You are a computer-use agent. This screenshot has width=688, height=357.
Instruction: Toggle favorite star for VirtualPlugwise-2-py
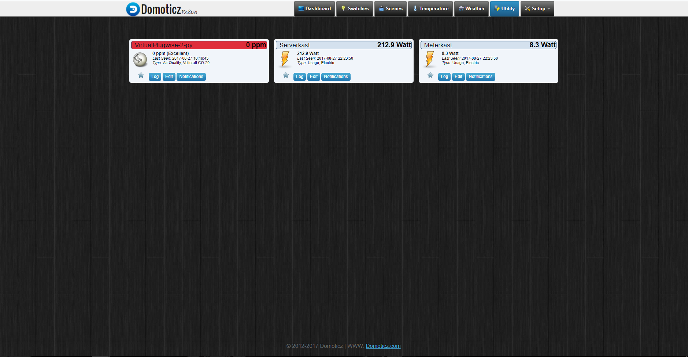[x=141, y=75]
